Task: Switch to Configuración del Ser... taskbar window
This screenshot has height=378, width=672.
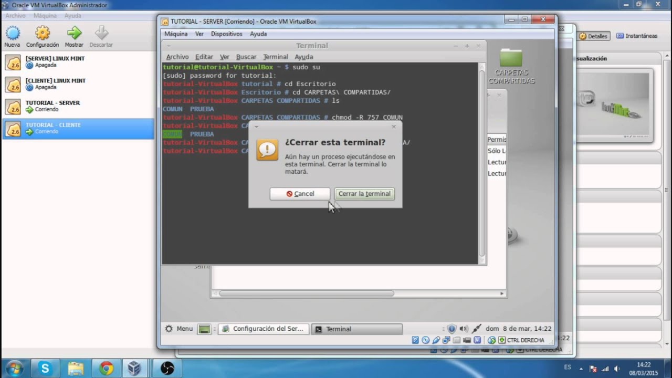Action: click(x=263, y=329)
